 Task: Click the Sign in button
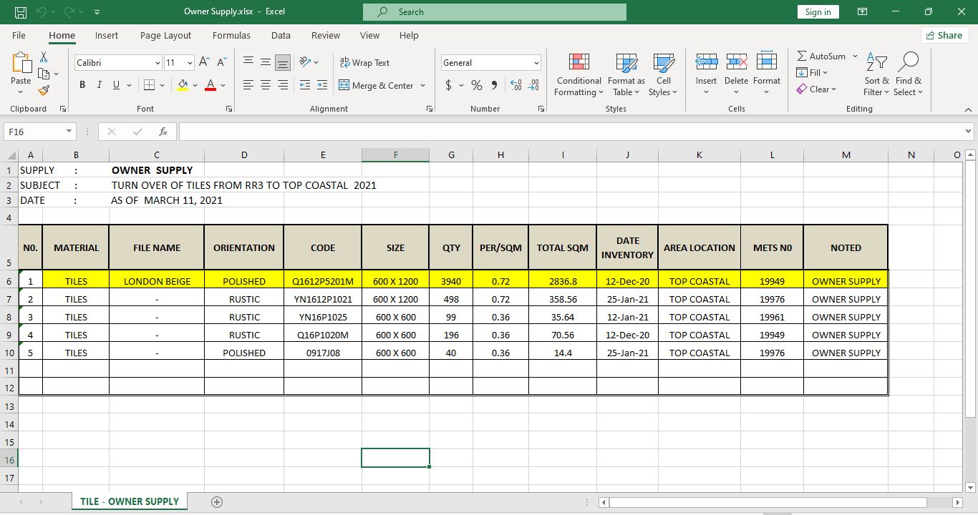pos(818,12)
